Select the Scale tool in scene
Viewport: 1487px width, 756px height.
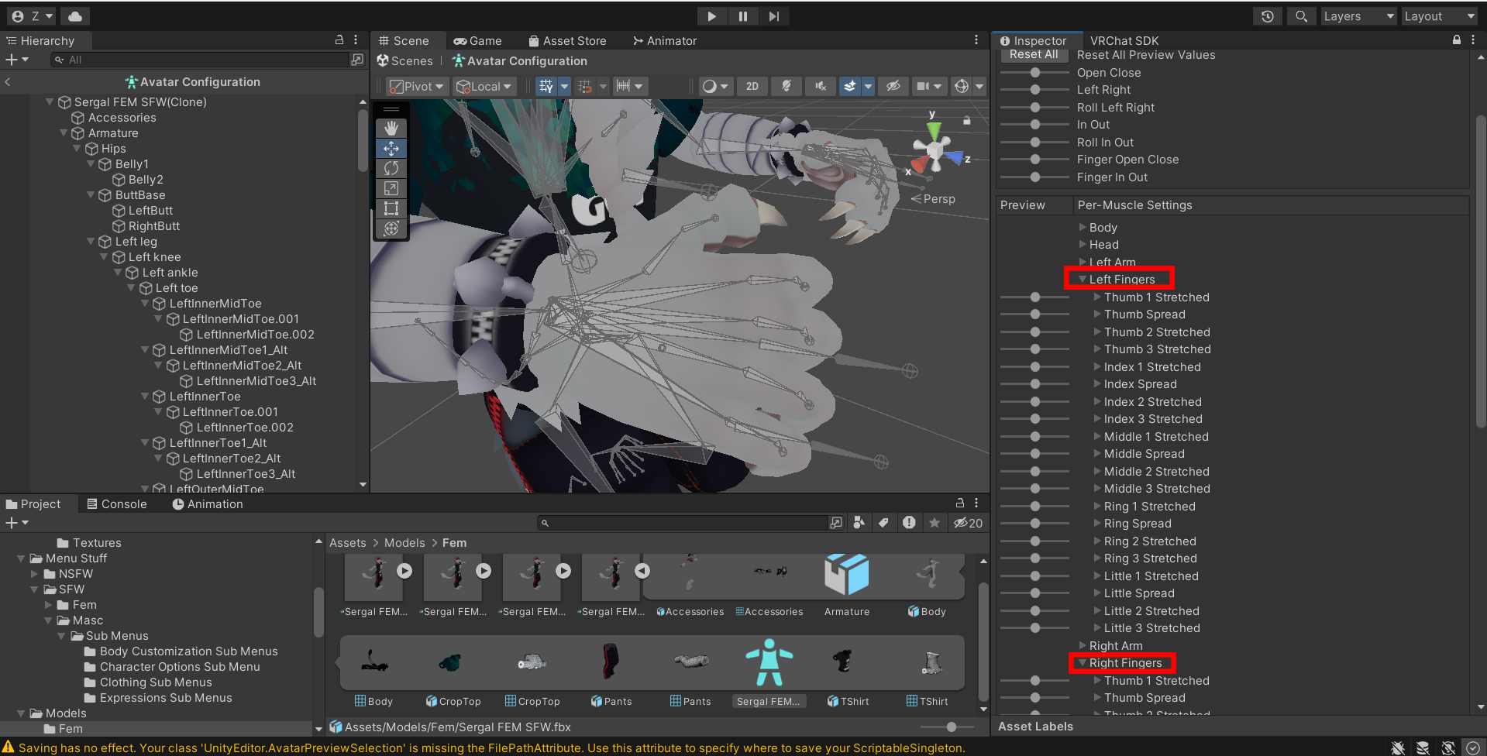[x=391, y=188]
